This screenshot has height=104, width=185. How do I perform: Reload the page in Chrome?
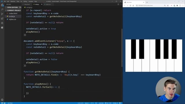click(130, 5)
